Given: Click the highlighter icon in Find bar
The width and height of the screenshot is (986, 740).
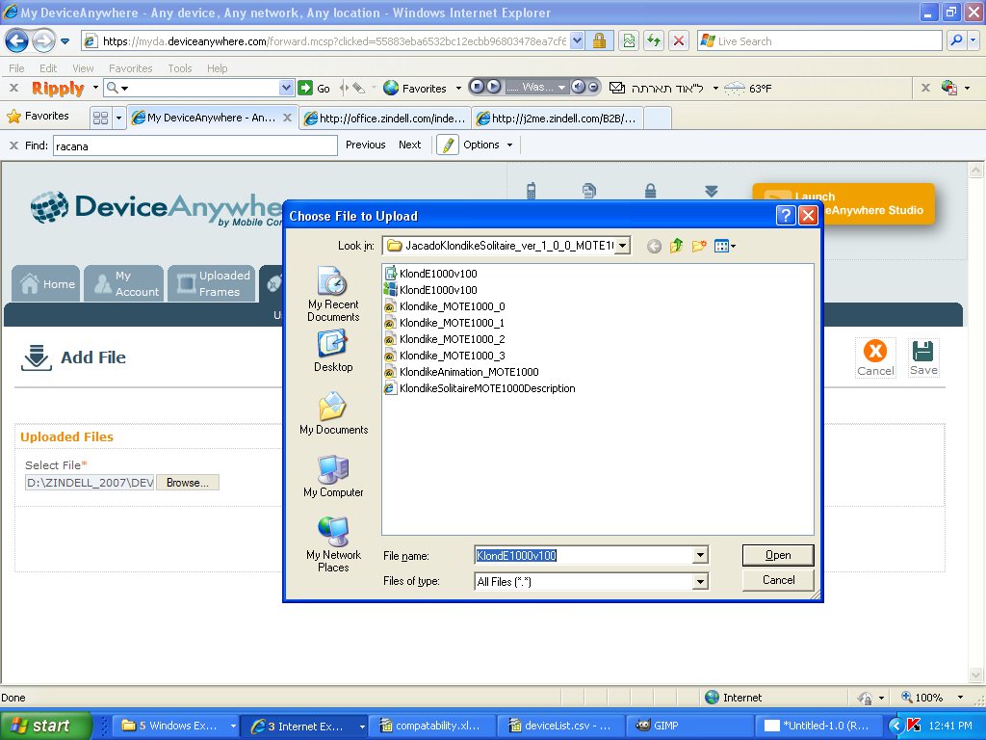Looking at the screenshot, I should coord(448,145).
